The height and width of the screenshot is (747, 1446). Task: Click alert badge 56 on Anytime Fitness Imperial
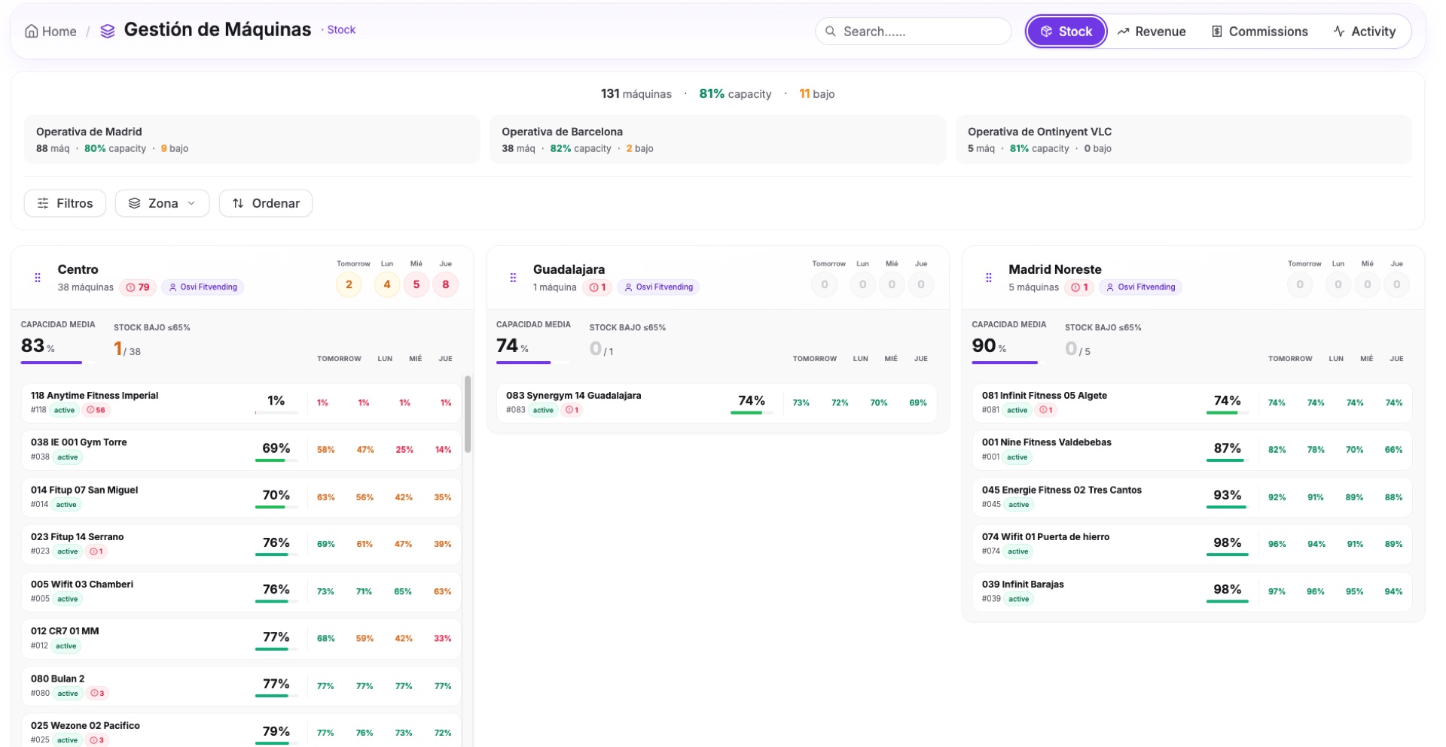(x=96, y=410)
